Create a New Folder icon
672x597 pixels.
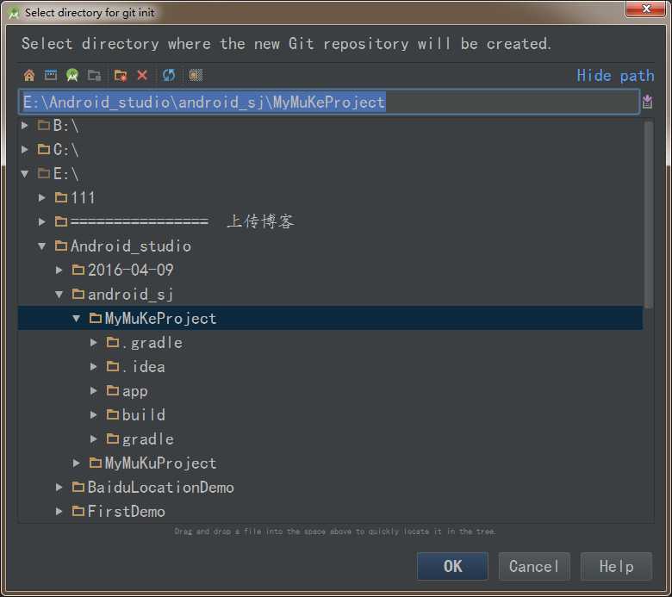click(121, 76)
